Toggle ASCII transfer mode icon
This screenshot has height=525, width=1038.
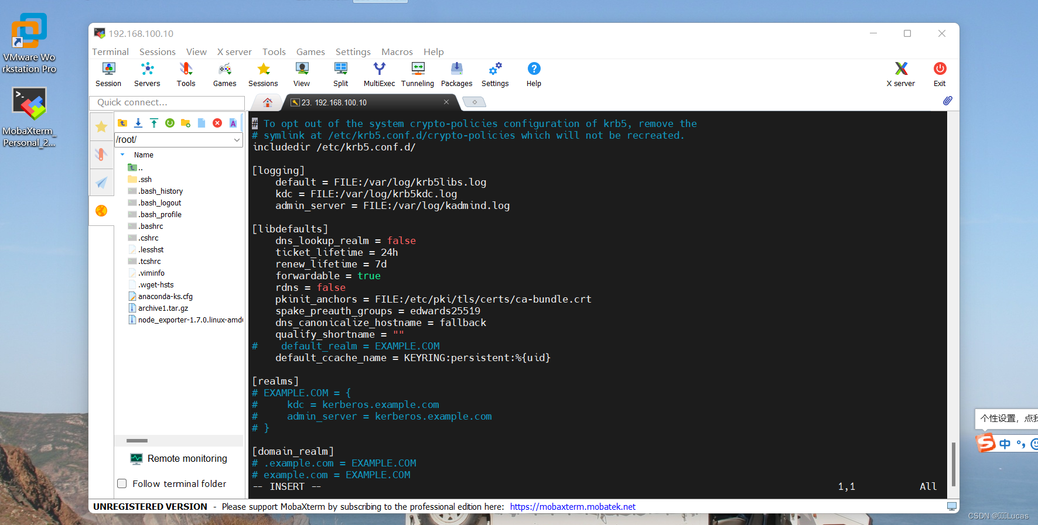pos(233,123)
